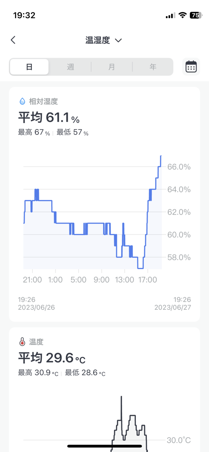This screenshot has width=209, height=452.
Task: Switch to the 週 week tab
Action: pos(70,67)
